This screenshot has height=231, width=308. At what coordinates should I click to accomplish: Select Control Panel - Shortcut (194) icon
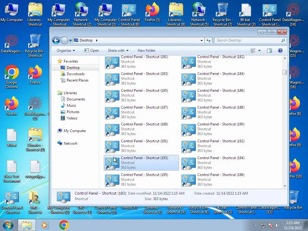click(188, 164)
